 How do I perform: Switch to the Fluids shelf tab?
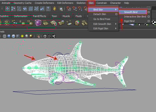tap(79, 16)
